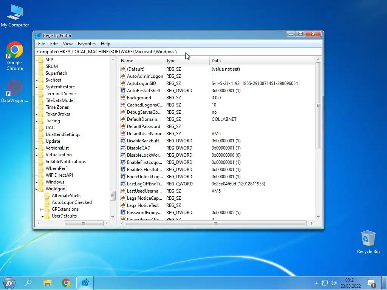Select the AutoAdminLogon string value icon
Image resolution: width=387 pixels, height=290 pixels.
(x=123, y=76)
